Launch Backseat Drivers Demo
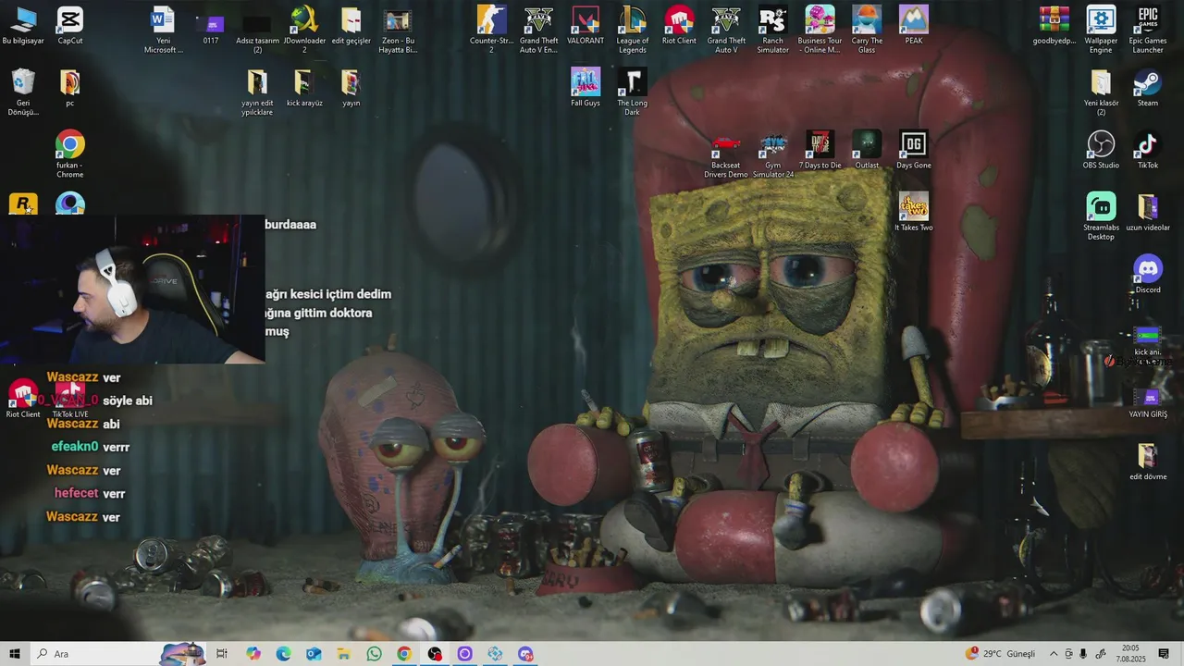This screenshot has height=666, width=1184. [x=726, y=154]
